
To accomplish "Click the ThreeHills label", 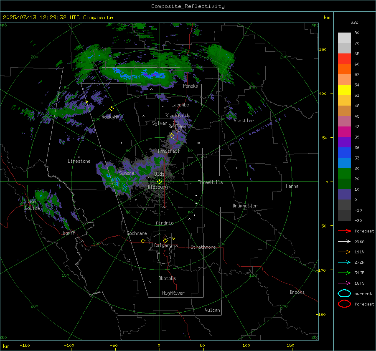I will tap(210, 182).
